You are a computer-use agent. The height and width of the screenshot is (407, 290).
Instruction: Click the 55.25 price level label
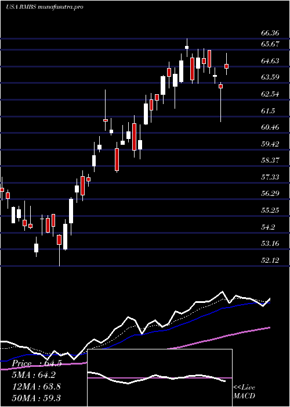click(270, 210)
